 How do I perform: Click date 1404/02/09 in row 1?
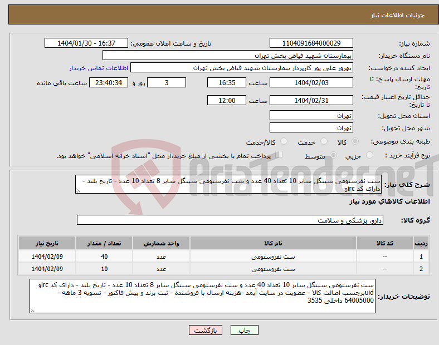point(47,257)
